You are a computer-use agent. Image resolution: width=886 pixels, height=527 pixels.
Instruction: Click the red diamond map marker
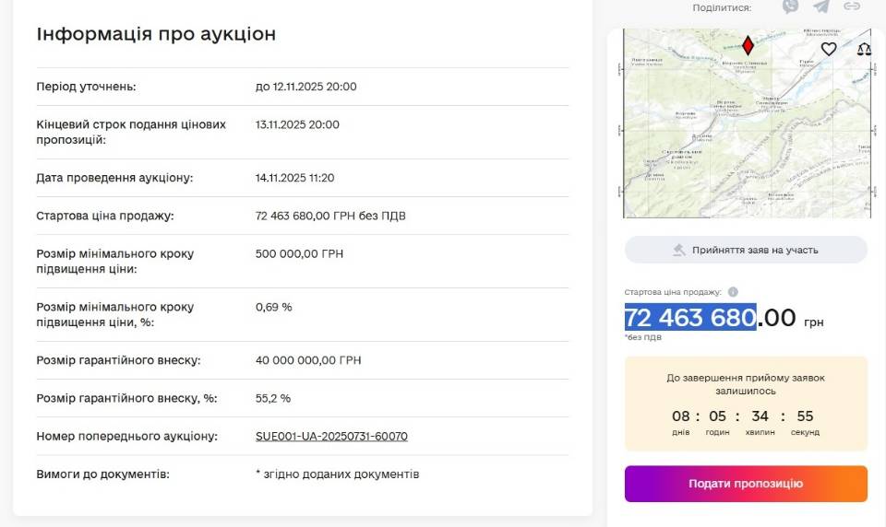[748, 45]
